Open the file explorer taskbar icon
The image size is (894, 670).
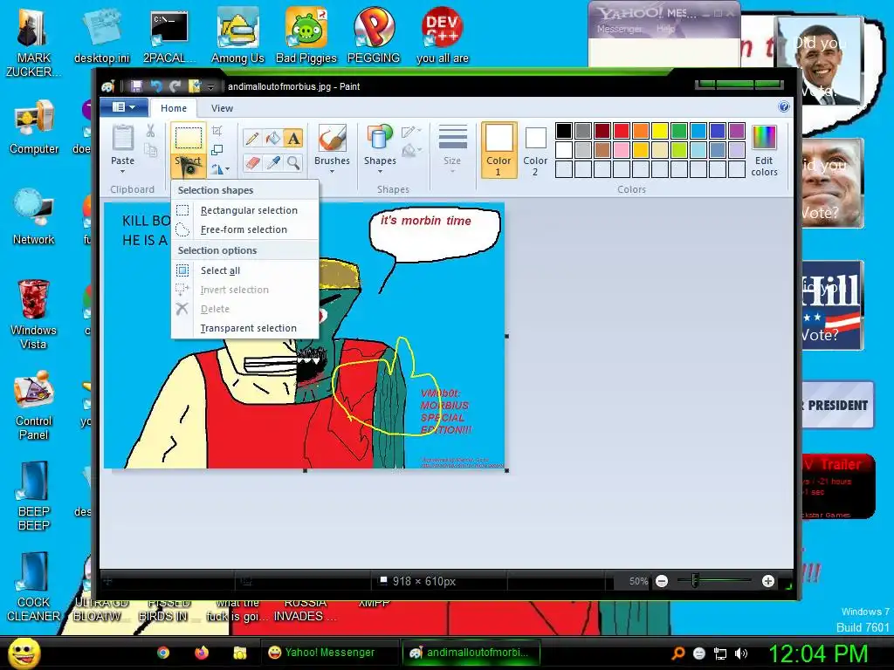coord(239,653)
